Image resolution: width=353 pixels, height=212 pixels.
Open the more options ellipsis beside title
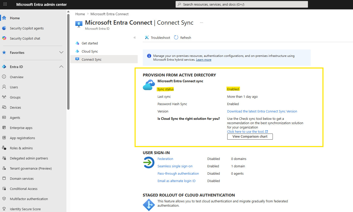pos(202,23)
